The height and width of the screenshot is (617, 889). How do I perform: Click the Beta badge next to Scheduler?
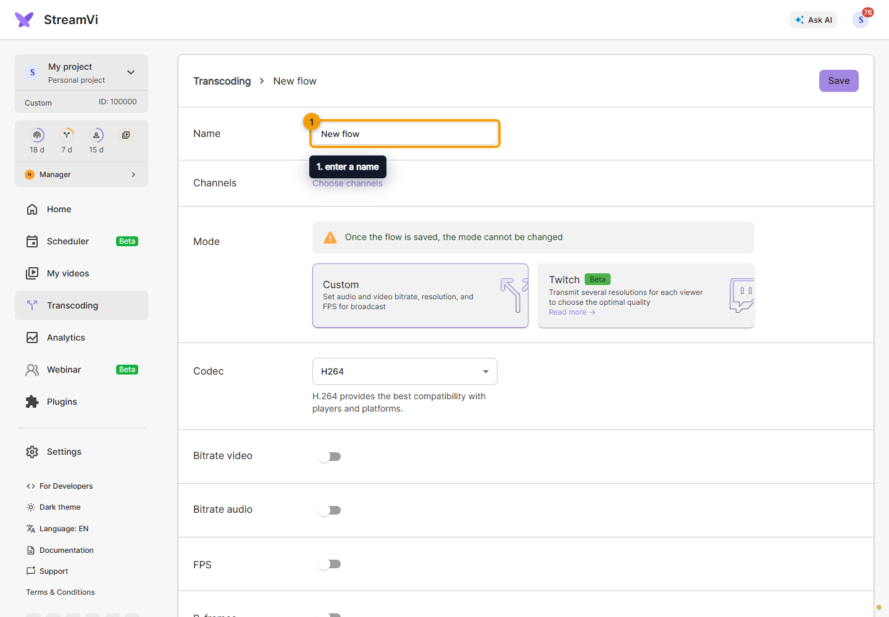(127, 241)
